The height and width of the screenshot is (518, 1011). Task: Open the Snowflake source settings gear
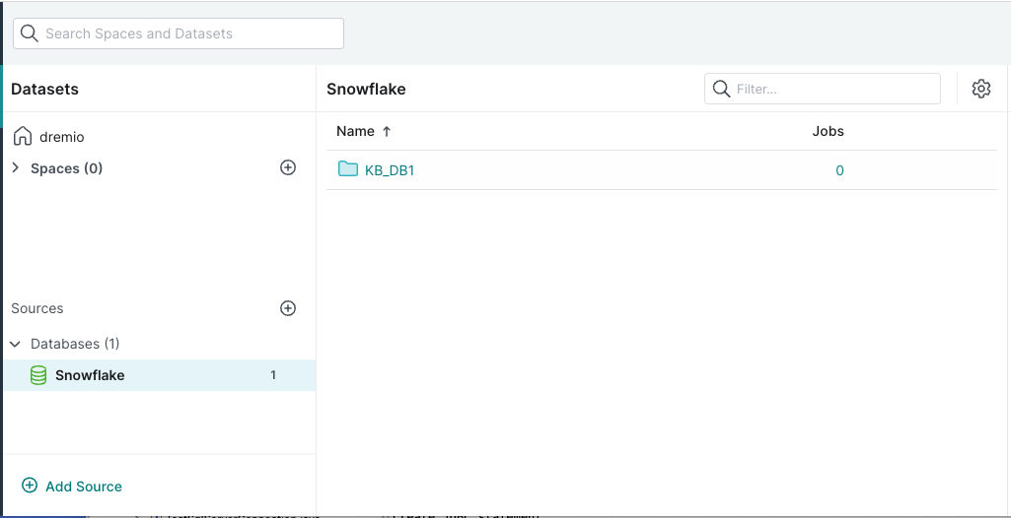(980, 89)
